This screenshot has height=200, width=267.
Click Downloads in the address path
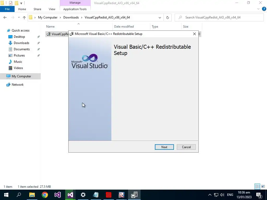tap(71, 17)
